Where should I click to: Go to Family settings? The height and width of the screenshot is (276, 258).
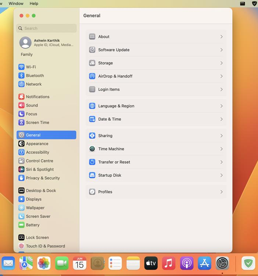click(26, 54)
